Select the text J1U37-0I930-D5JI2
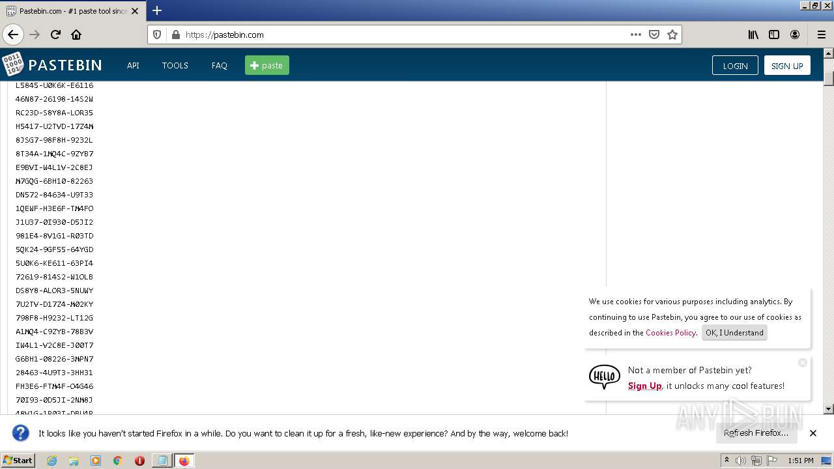The image size is (834, 469). click(55, 222)
